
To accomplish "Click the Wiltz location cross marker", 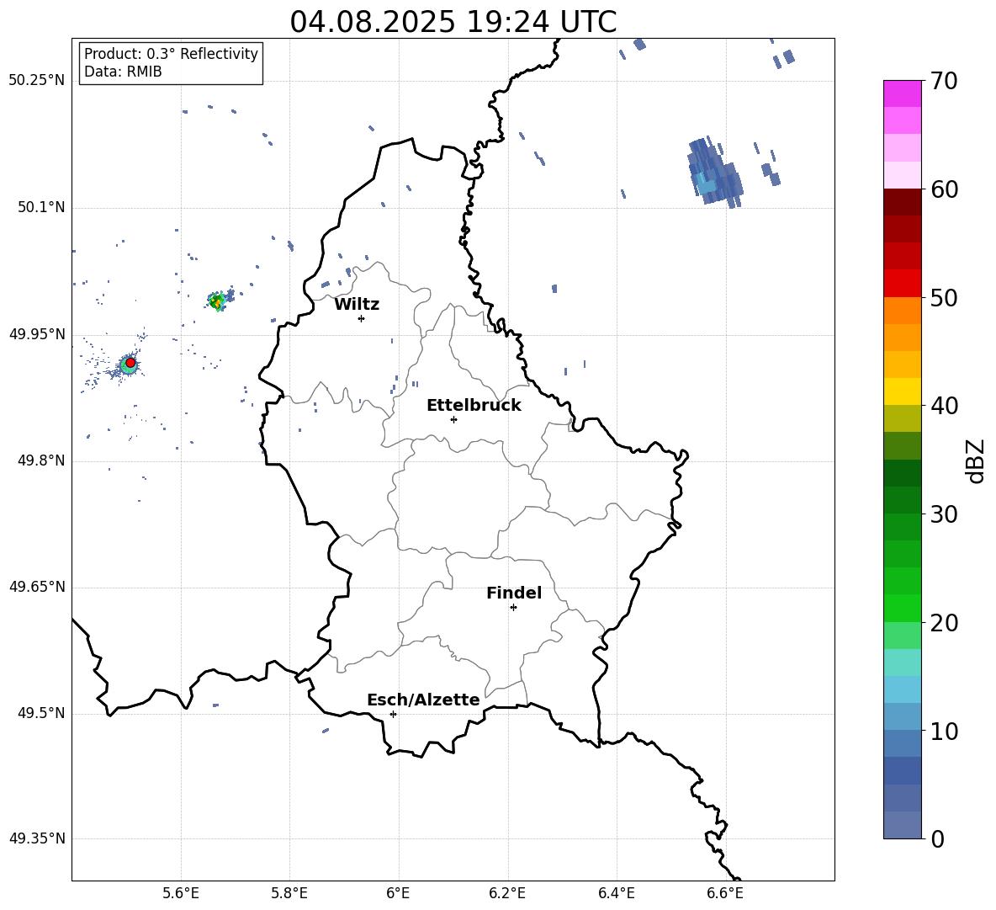I will 362,318.
